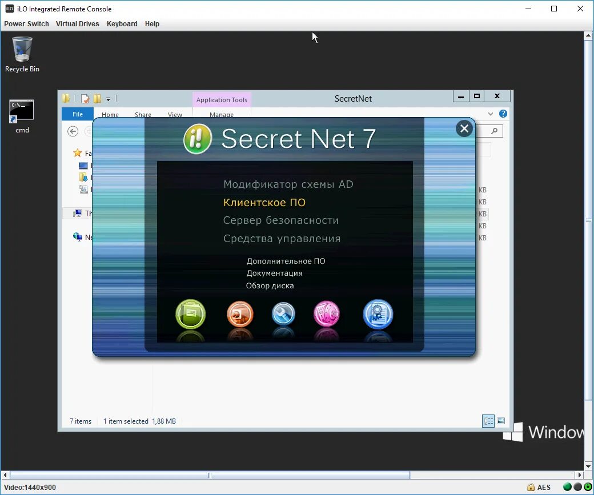The height and width of the screenshot is (495, 594).
Task: Click New Folder quick access toolbar icon
Action: click(97, 98)
